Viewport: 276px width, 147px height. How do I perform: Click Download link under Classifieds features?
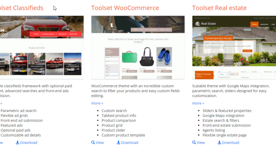click(x=29, y=143)
